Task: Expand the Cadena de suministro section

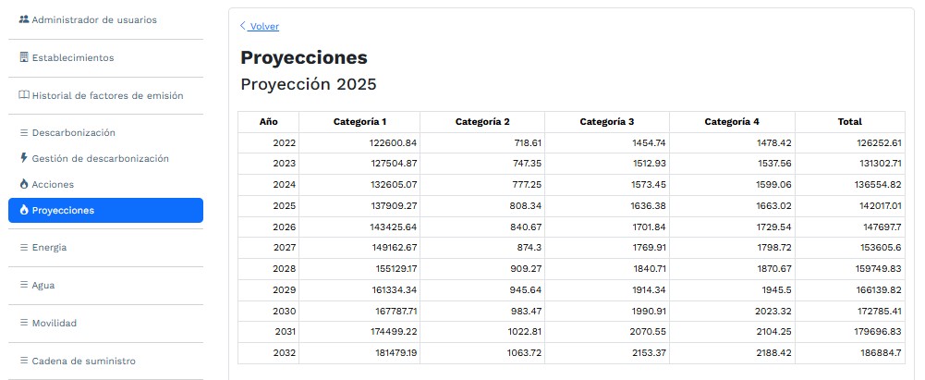Action: point(105,361)
